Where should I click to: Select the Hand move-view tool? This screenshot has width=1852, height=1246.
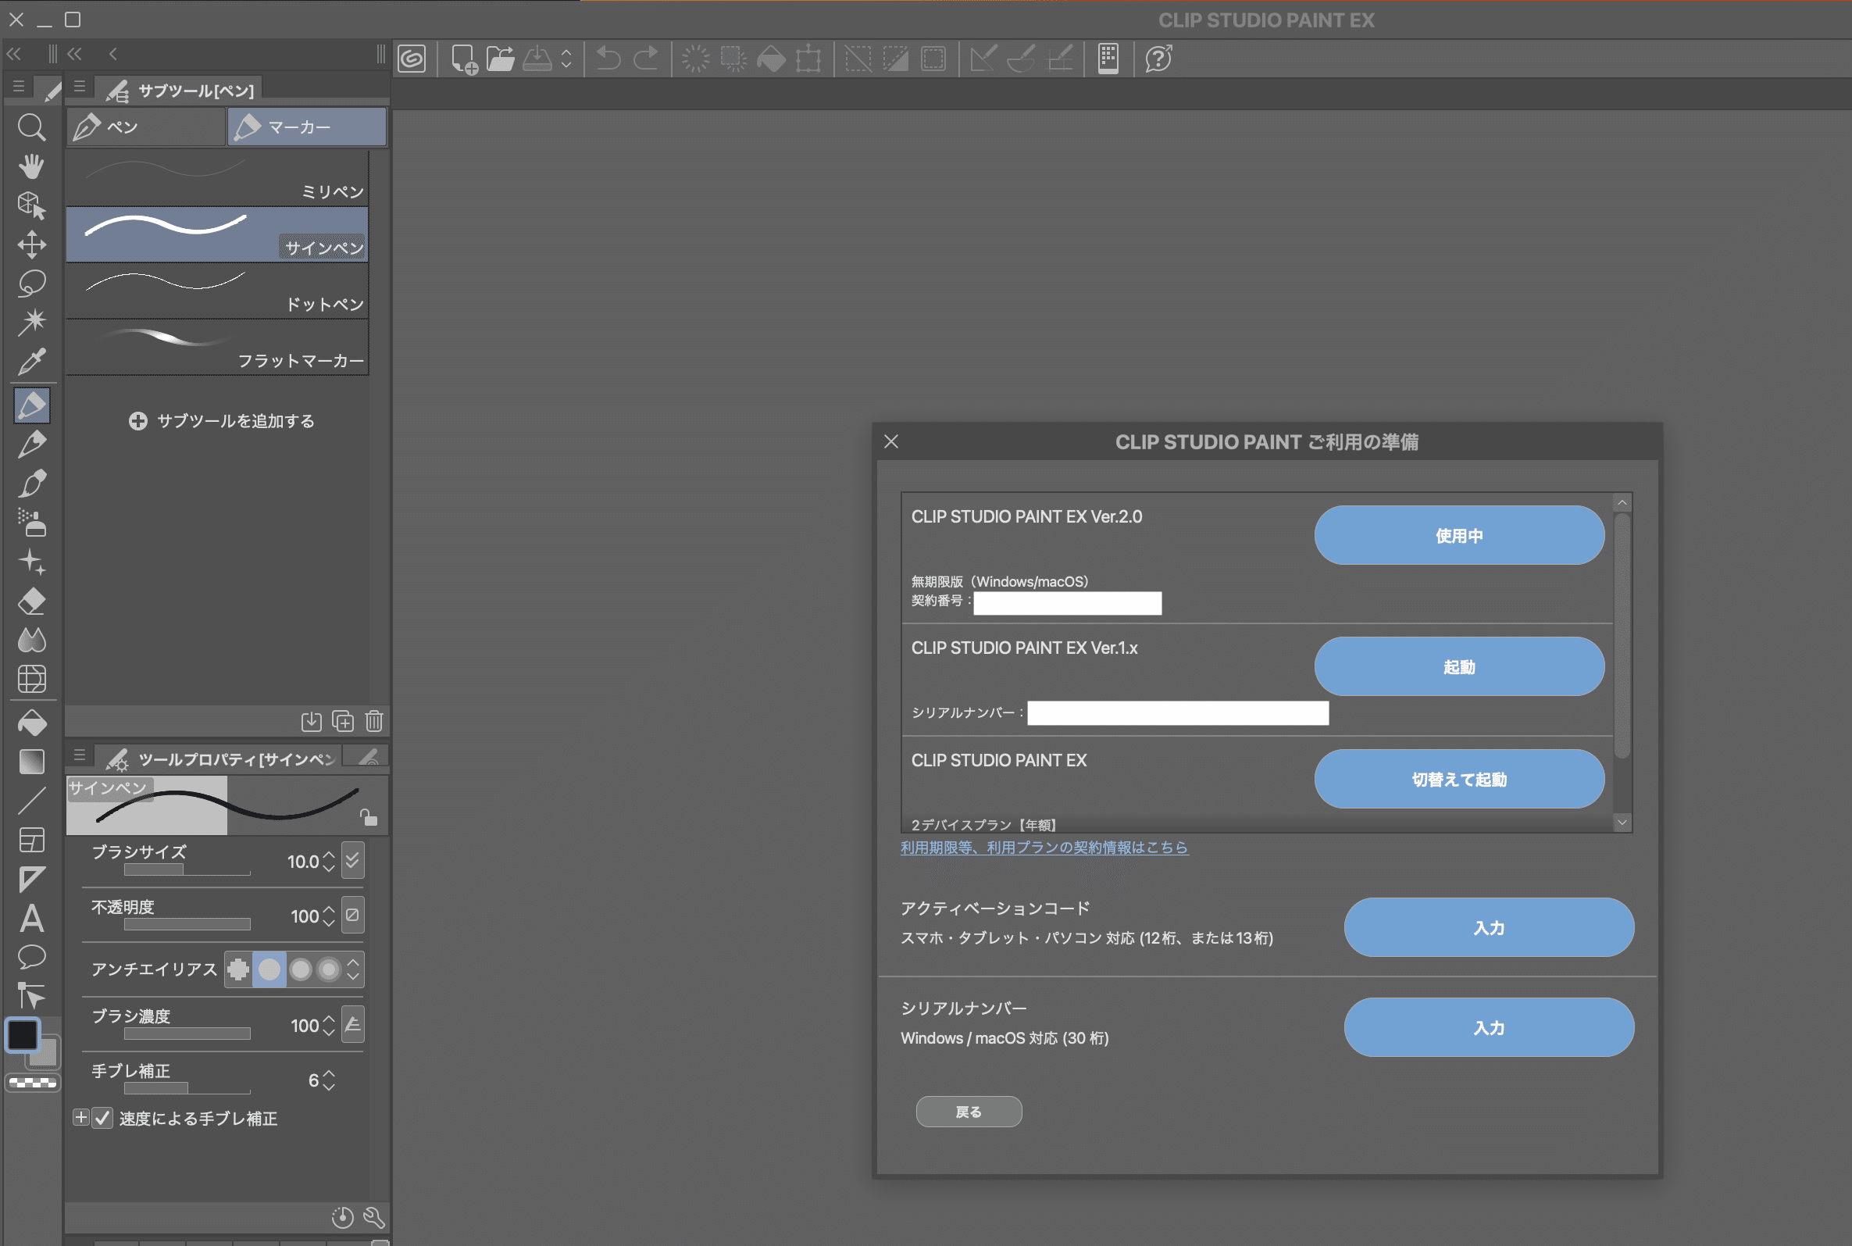(x=32, y=166)
